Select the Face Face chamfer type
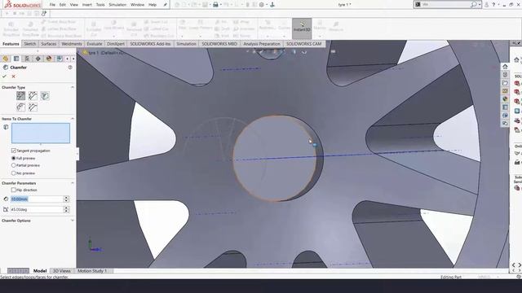 [33, 107]
